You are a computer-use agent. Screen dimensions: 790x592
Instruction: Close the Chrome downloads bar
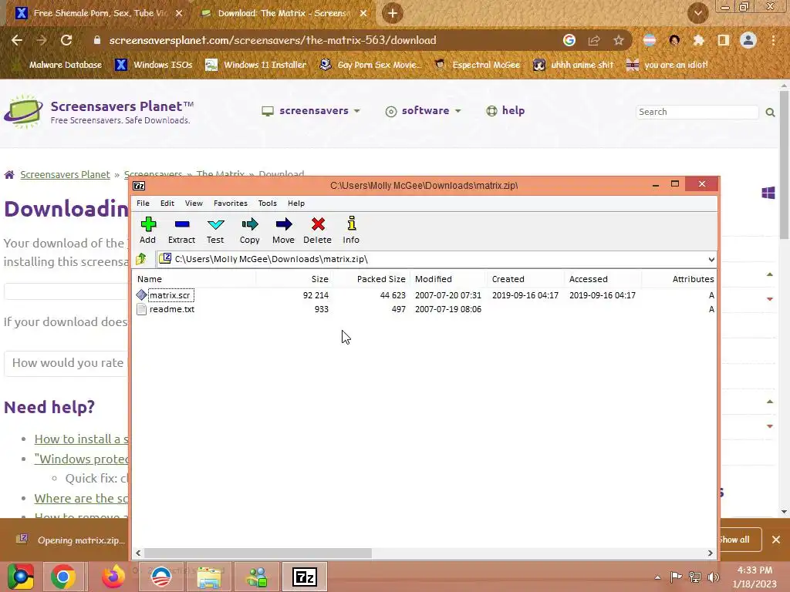tap(776, 540)
